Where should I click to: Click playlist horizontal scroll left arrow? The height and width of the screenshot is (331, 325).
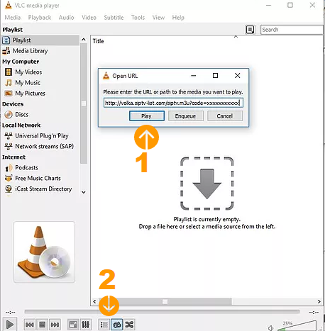coord(94,301)
